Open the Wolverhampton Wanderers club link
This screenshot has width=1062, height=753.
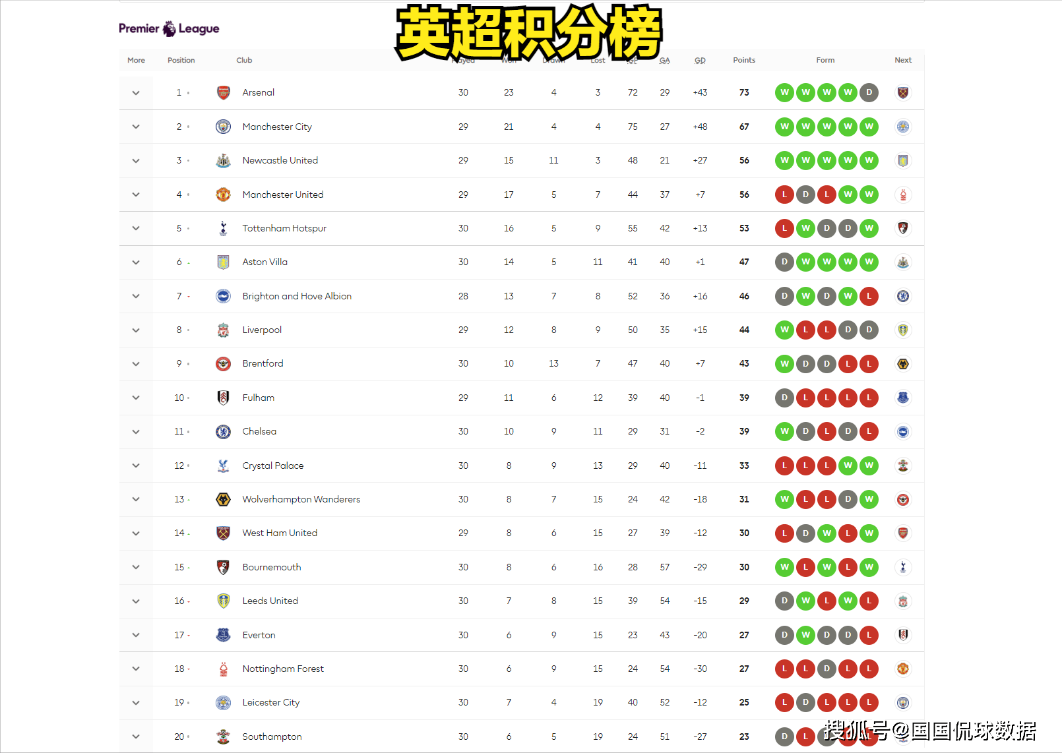[301, 499]
